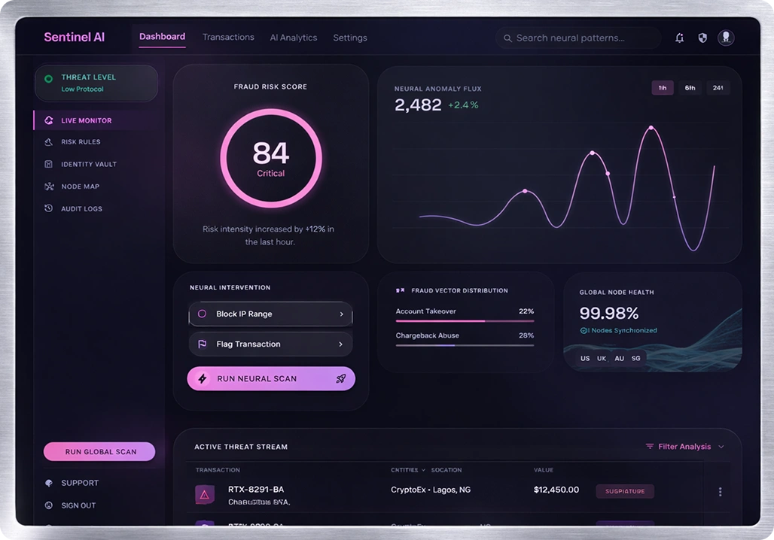Screen dimensions: 774x540
Task: Open the security shield icon in header
Action: pos(702,38)
